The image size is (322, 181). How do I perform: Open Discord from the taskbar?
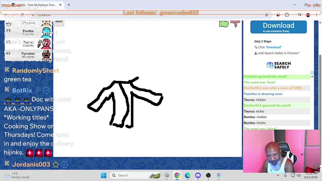[x=198, y=175]
